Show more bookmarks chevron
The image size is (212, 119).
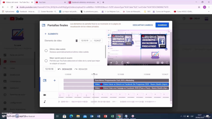pos(209,12)
